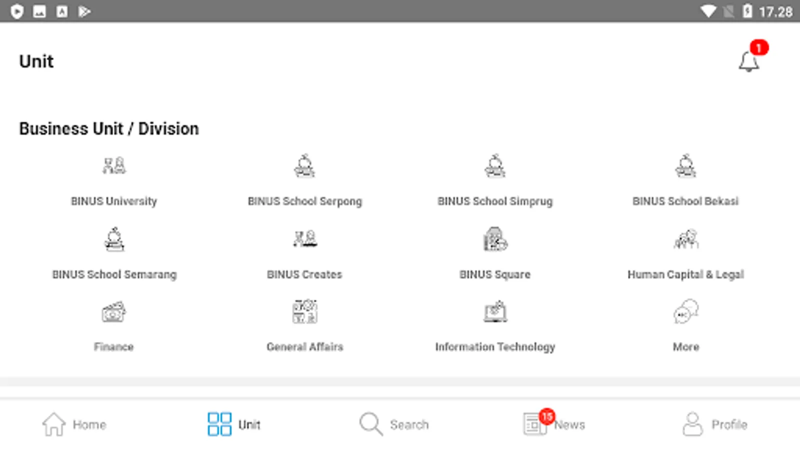This screenshot has width=800, height=450.
Task: Switch to the Unit tab
Action: click(234, 424)
